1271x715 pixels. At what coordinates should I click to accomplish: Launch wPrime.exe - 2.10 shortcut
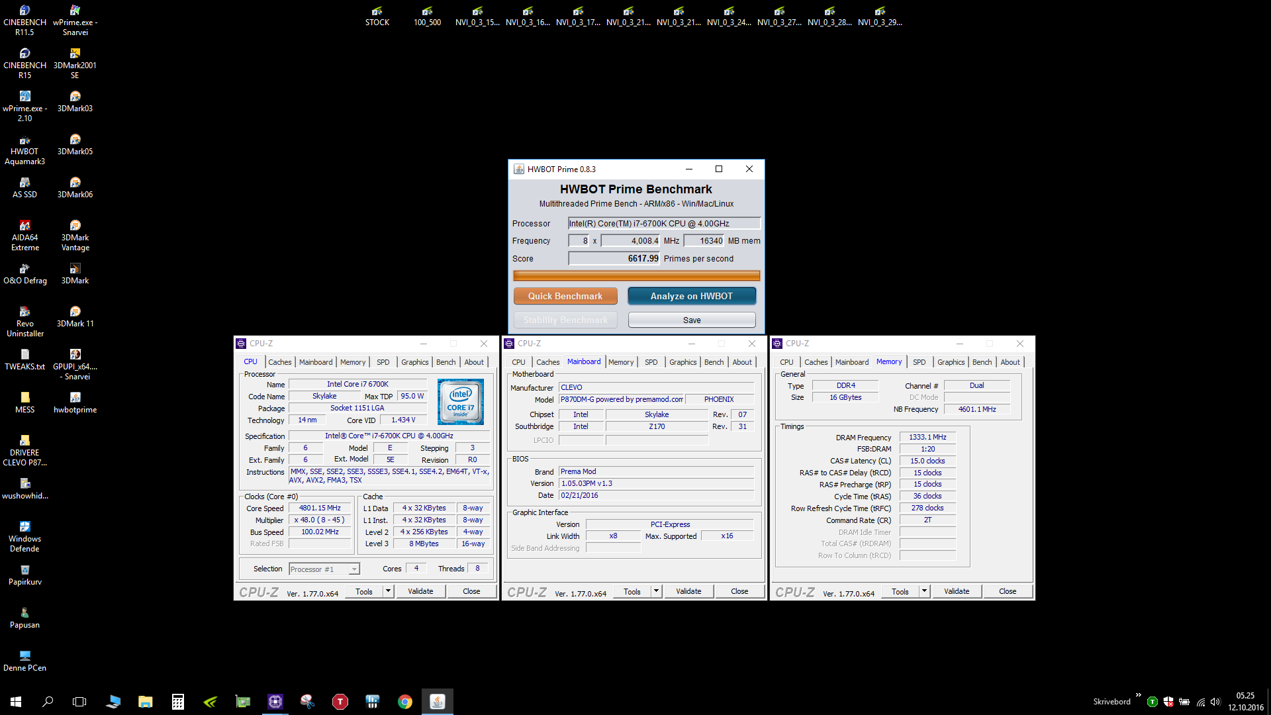(x=24, y=106)
